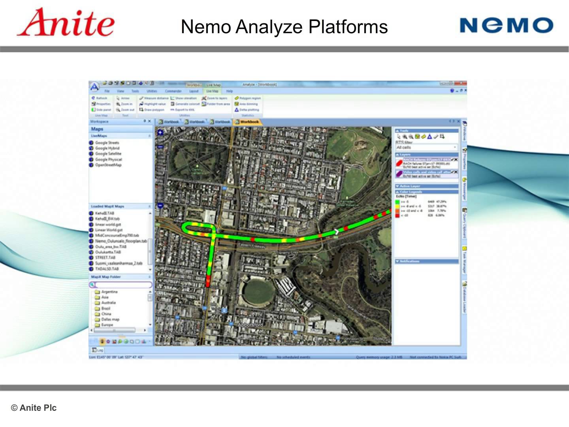Choose Draw polygon tool
The image size is (569, 427).
(151, 110)
